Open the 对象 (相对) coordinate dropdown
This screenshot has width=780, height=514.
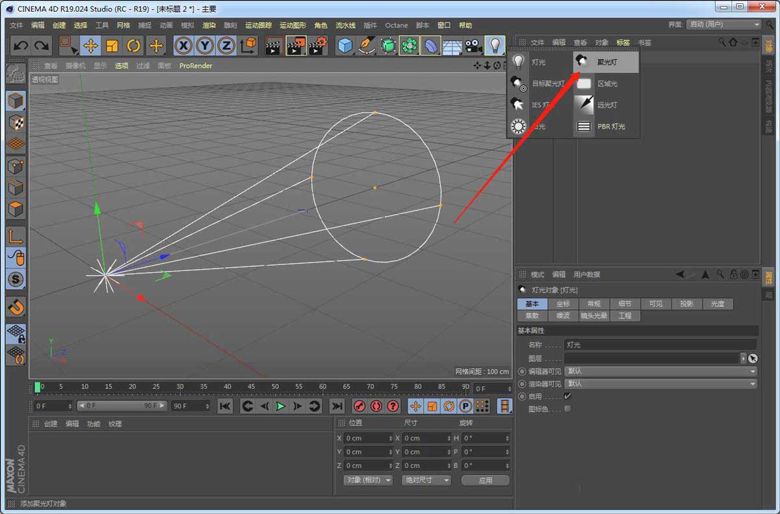click(369, 480)
